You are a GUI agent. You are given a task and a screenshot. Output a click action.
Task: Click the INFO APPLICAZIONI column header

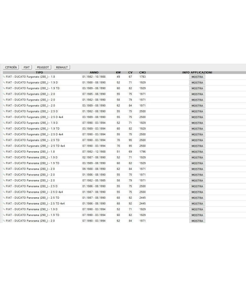pyautogui.click(x=197, y=72)
